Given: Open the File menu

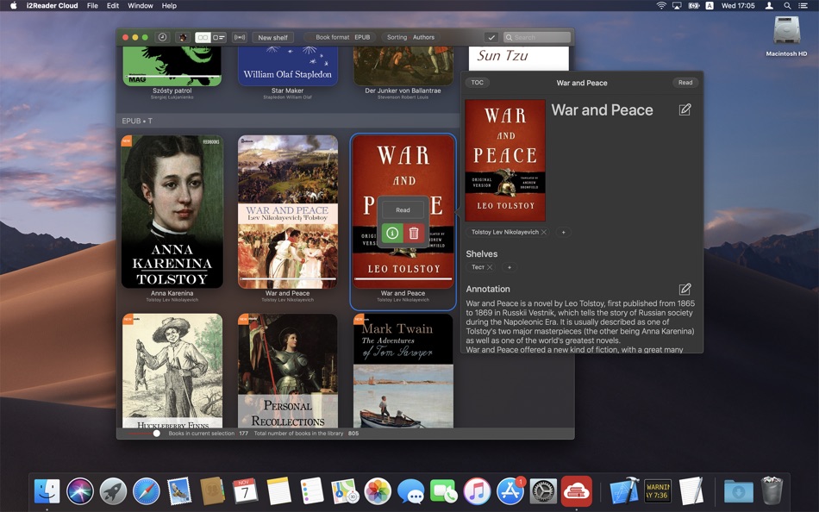Looking at the screenshot, I should tap(92, 6).
